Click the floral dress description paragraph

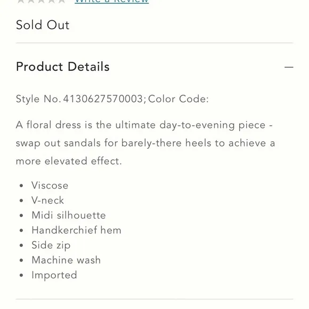coord(145,143)
